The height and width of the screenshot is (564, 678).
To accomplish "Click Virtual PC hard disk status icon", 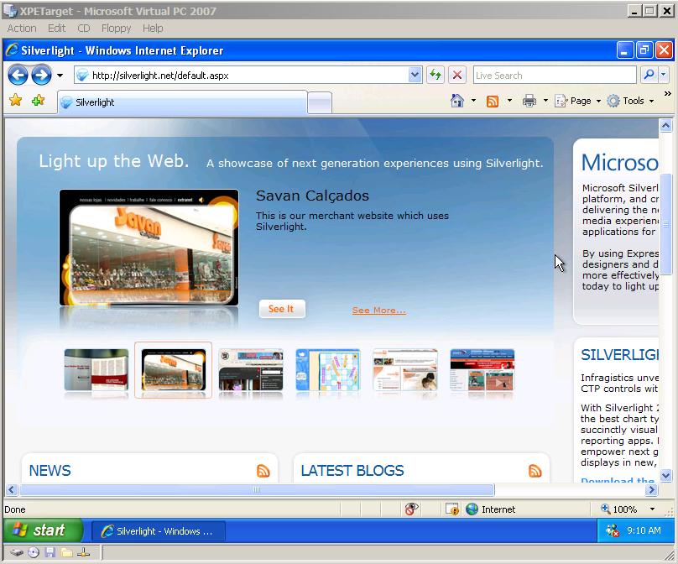I will [x=17, y=552].
